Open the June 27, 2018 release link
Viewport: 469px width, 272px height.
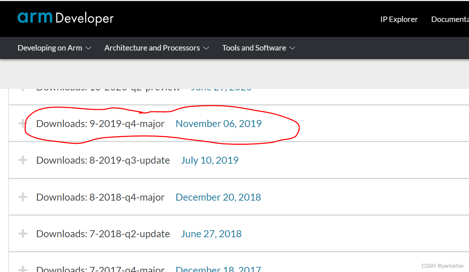coord(211,233)
